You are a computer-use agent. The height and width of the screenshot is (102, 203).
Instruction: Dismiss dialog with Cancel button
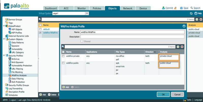pyautogui.click(x=177, y=94)
